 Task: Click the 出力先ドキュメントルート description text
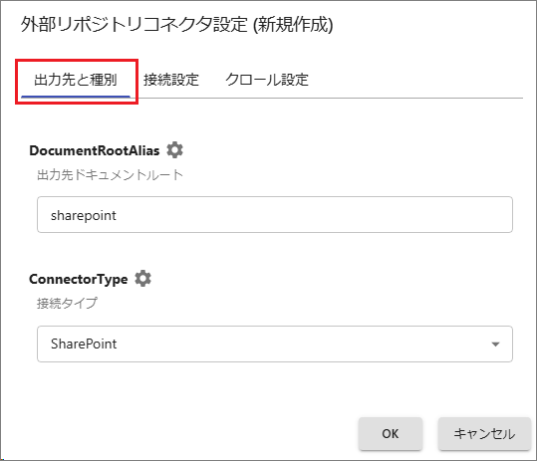tap(110, 175)
